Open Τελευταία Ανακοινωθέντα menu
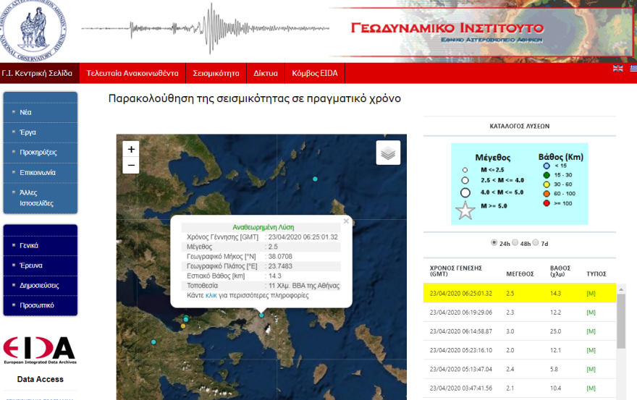Screen dimensions: 637x400 [x=132, y=73]
